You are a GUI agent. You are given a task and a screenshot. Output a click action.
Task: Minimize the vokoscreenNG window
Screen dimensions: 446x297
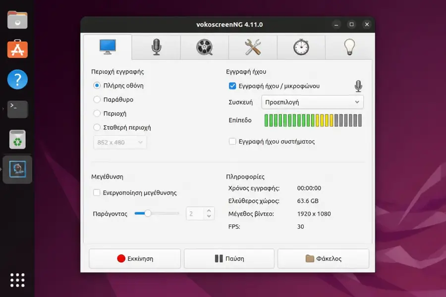click(336, 24)
